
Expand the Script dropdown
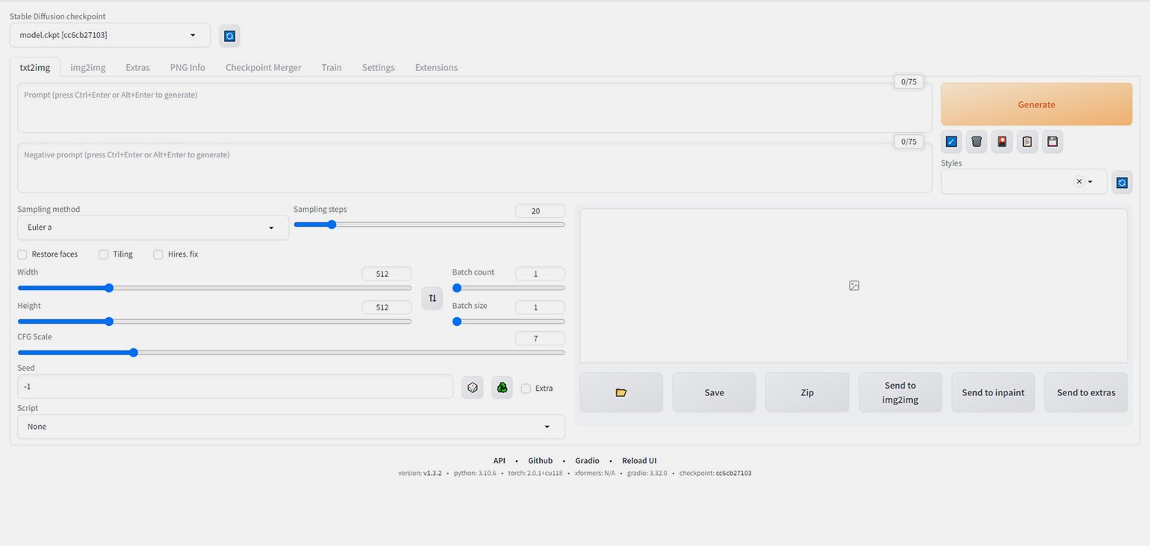pos(290,427)
